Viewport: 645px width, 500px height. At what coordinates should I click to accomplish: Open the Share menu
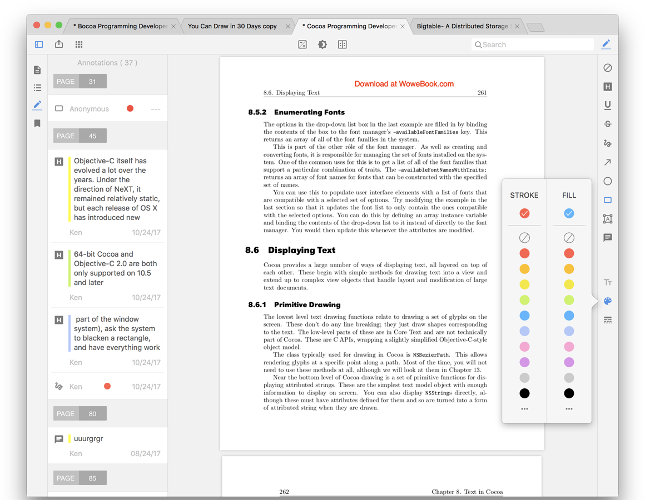coord(59,44)
